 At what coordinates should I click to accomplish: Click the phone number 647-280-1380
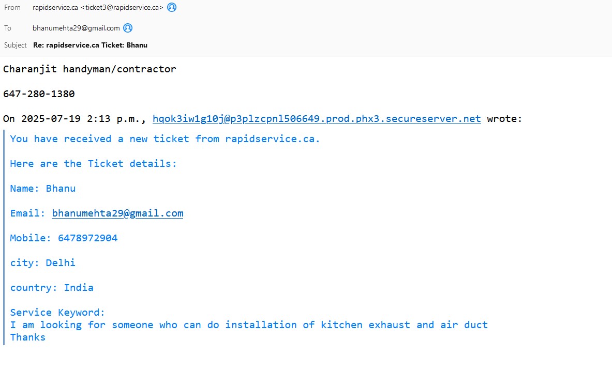tap(39, 94)
